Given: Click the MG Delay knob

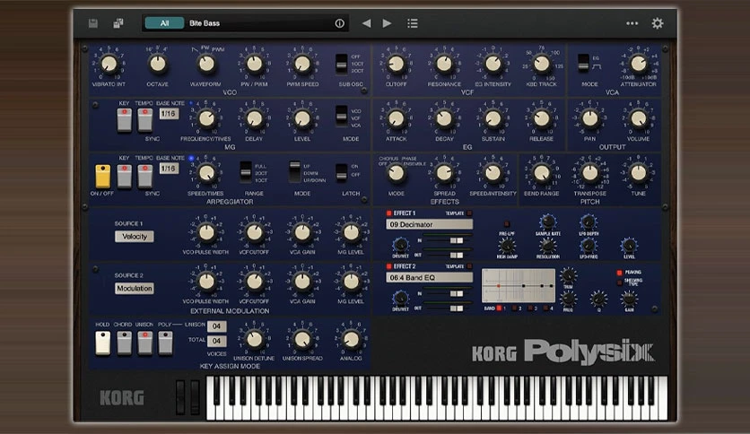Looking at the screenshot, I should tap(255, 118).
